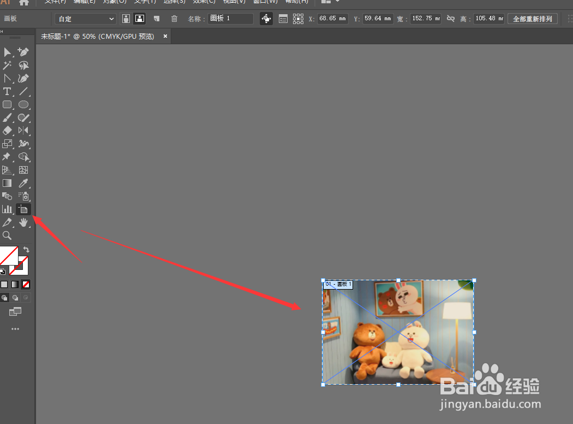The width and height of the screenshot is (573, 424).
Task: Select the Slice tool
Action: [7, 222]
